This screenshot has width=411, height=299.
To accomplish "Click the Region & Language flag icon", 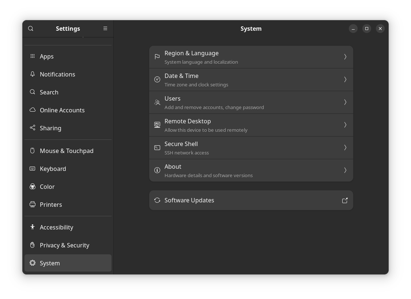I will [157, 57].
